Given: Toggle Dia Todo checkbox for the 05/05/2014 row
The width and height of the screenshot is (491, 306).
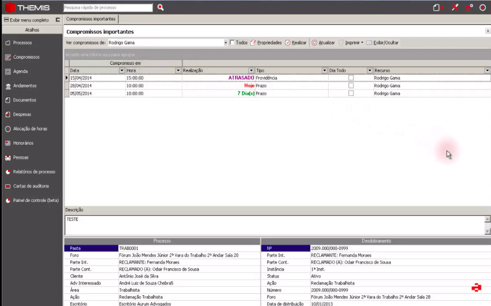Looking at the screenshot, I should (351, 93).
